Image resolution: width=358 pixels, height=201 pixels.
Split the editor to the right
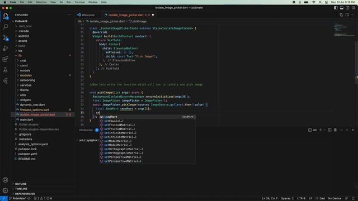[x=347, y=15]
